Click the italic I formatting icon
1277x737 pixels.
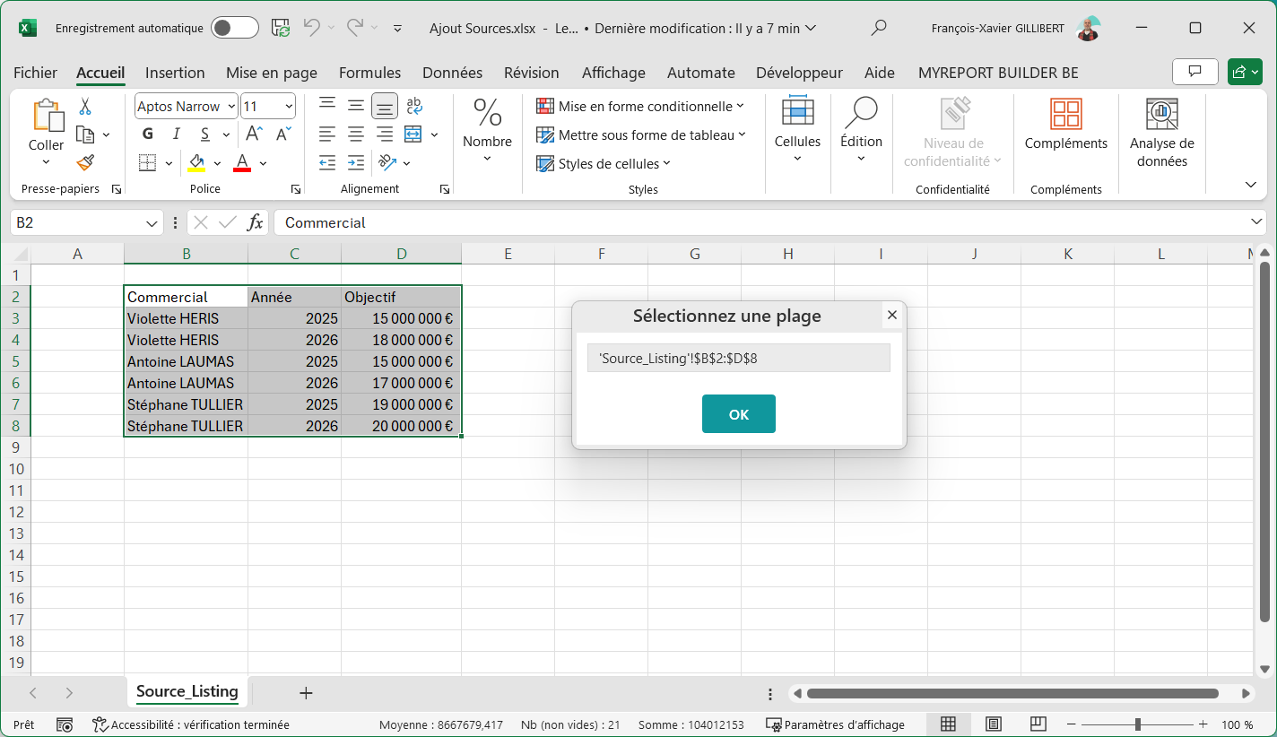(177, 134)
